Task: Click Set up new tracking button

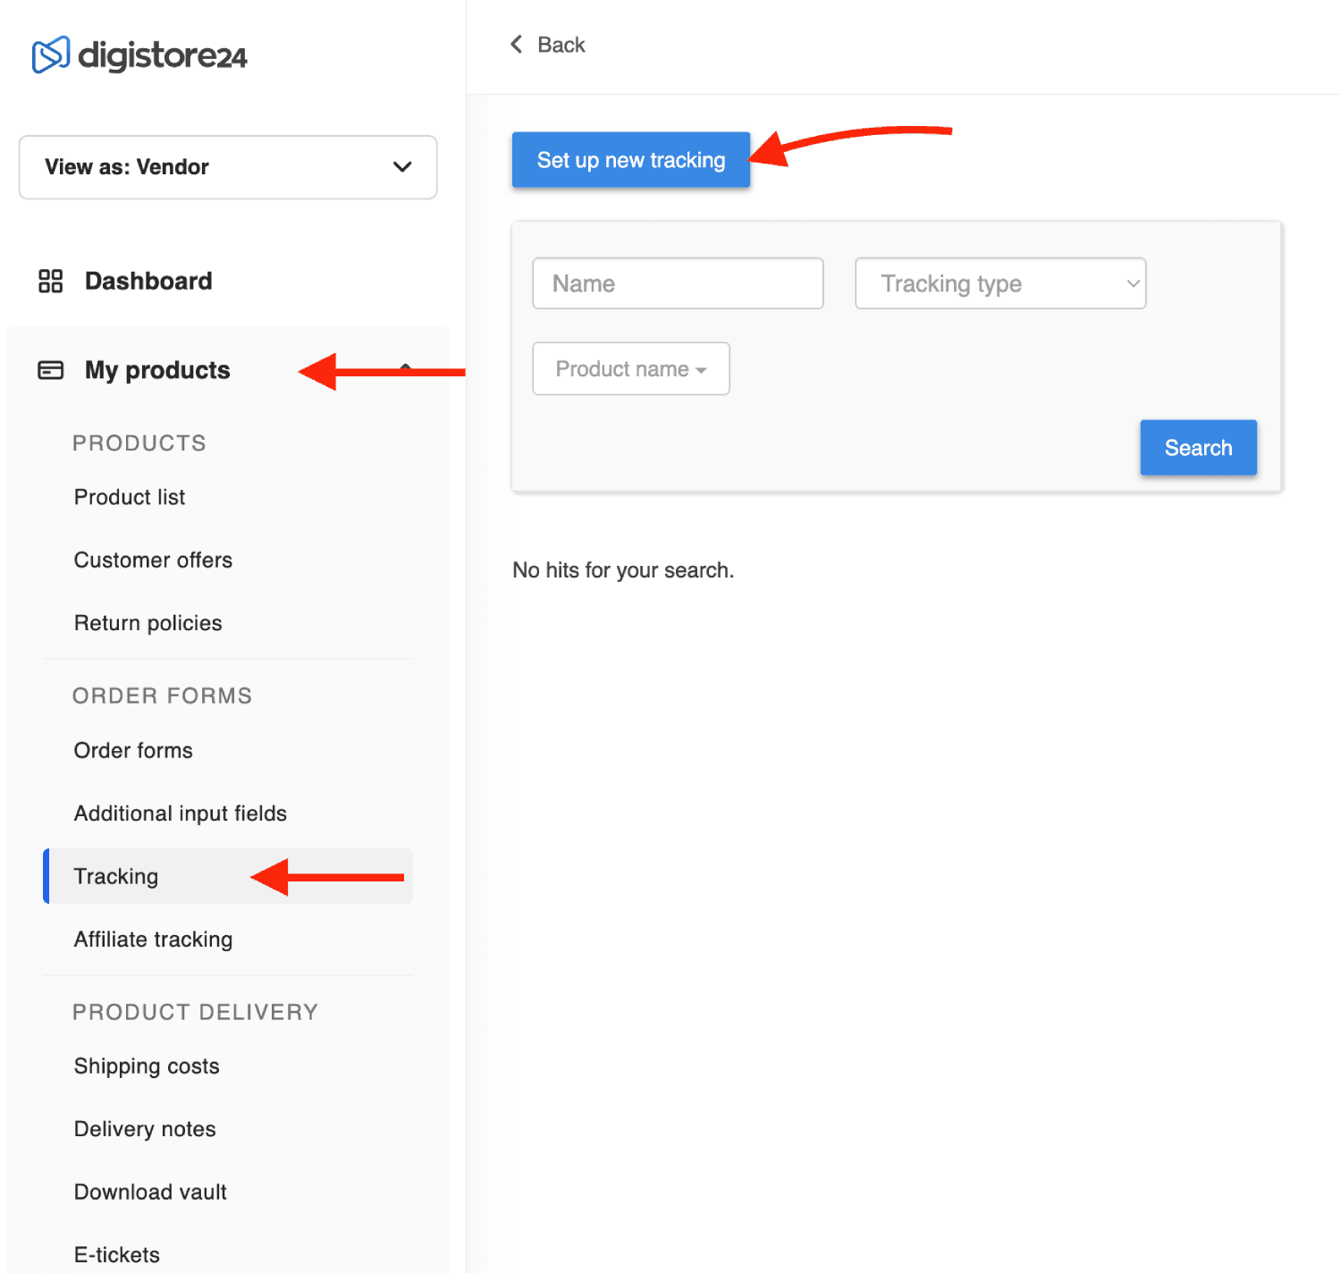Action: point(631,160)
